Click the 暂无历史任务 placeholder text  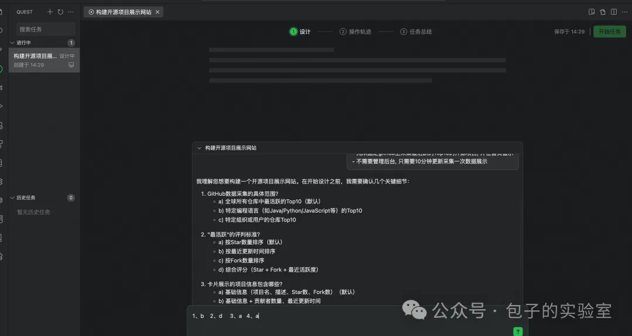[33, 212]
